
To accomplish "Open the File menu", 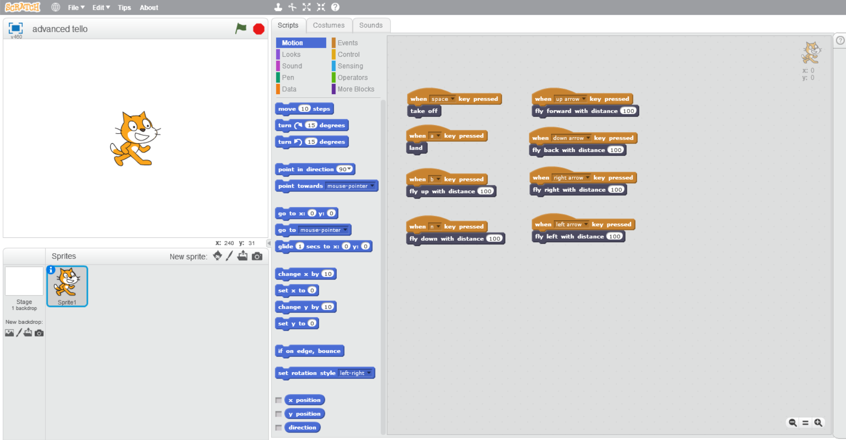I will point(76,7).
